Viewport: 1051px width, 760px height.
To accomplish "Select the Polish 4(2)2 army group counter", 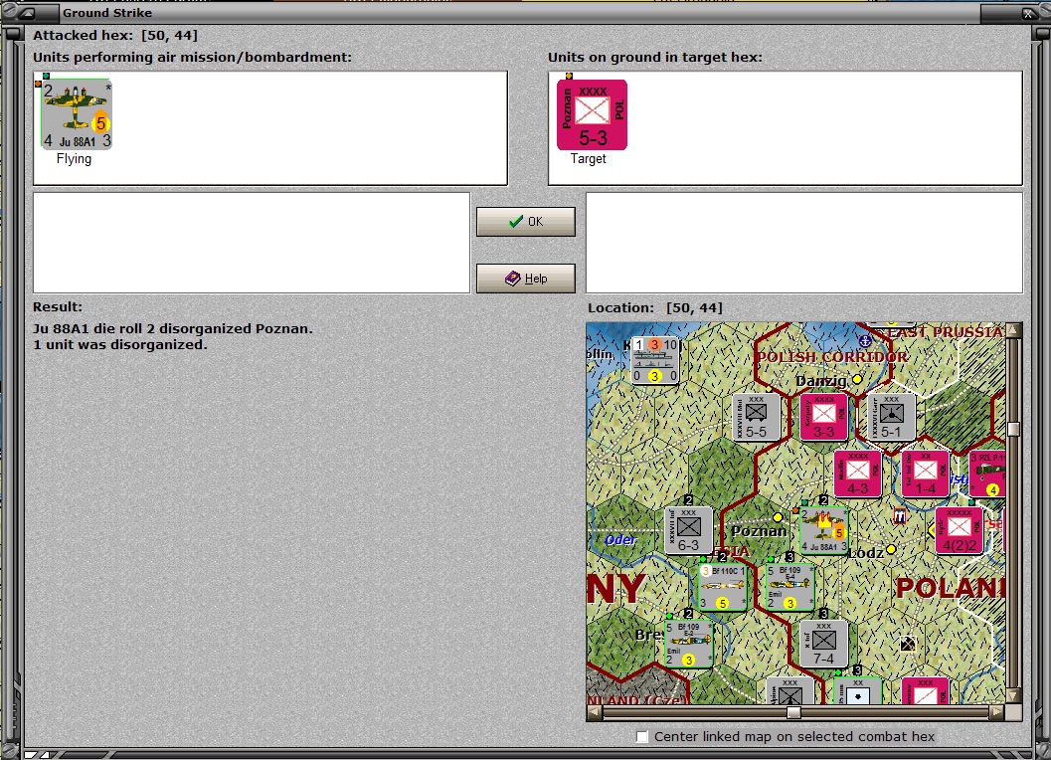I will [x=960, y=530].
